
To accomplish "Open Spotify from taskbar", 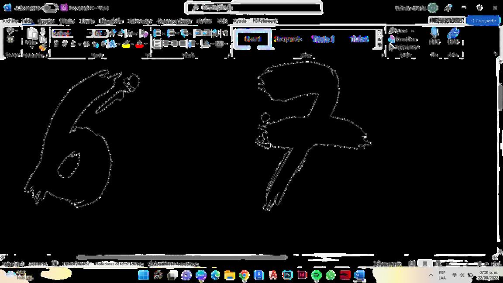I will click(316, 275).
